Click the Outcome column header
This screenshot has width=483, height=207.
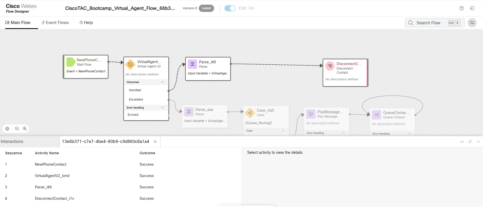click(147, 153)
